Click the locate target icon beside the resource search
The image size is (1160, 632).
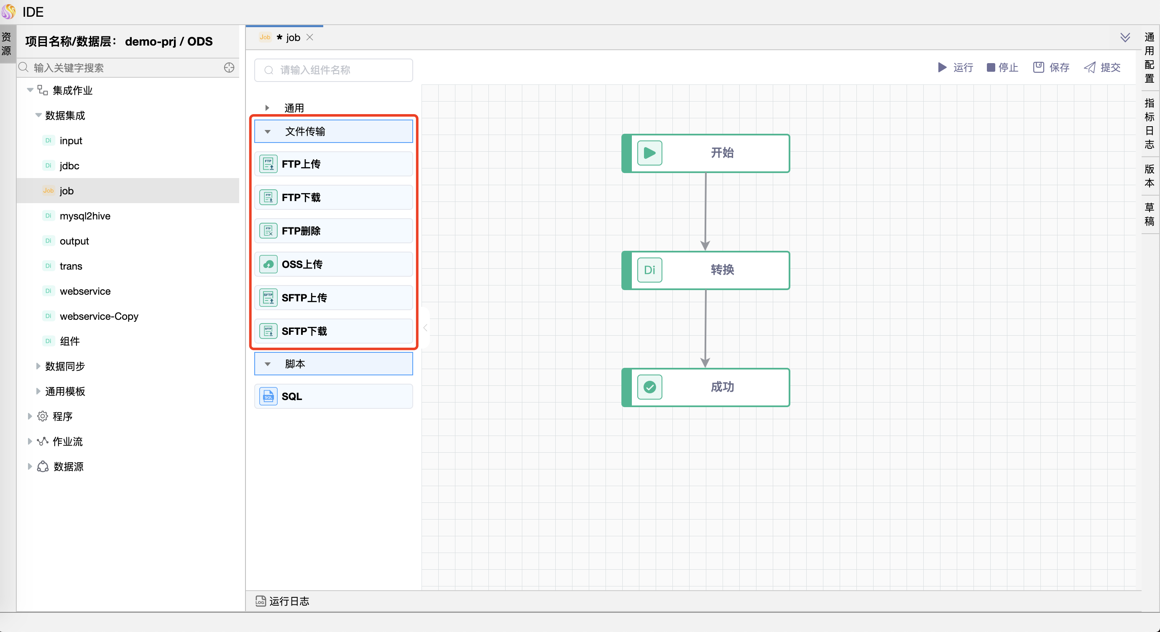point(229,68)
